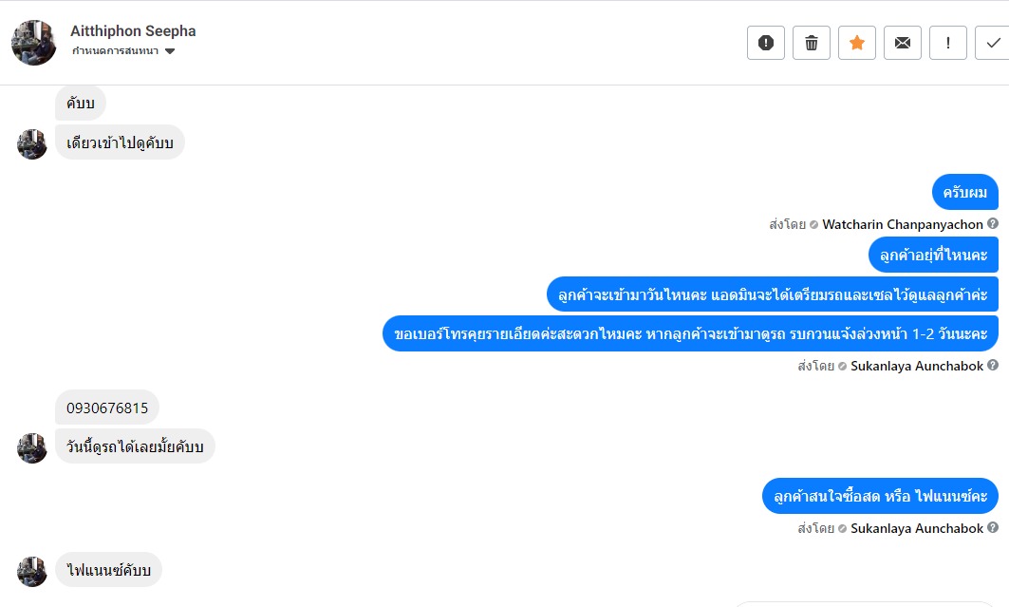Click avatar beside เดี๋ยวเข้าไปดูคับบ message
The width and height of the screenshot is (1009, 607).
(32, 144)
